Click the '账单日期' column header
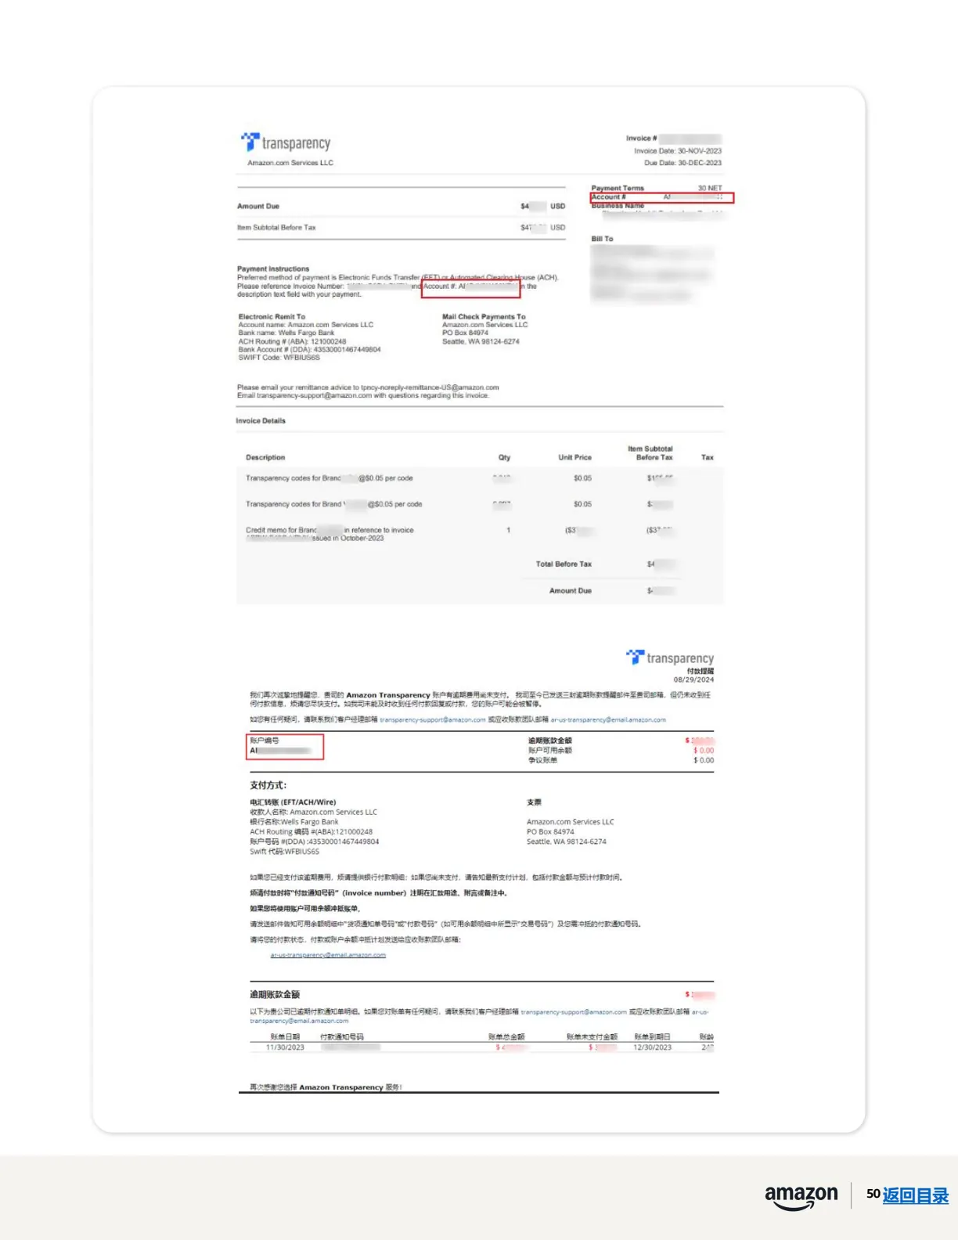The width and height of the screenshot is (958, 1240). pyautogui.click(x=285, y=1036)
